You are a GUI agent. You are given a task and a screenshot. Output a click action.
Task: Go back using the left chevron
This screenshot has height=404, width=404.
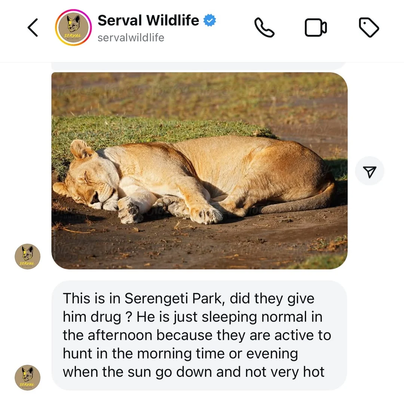coord(33,28)
